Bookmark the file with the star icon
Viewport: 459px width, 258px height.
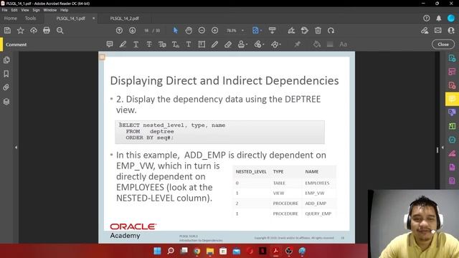21,30
